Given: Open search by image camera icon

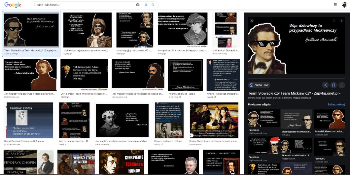Looking at the screenshot, I should pos(138,5).
